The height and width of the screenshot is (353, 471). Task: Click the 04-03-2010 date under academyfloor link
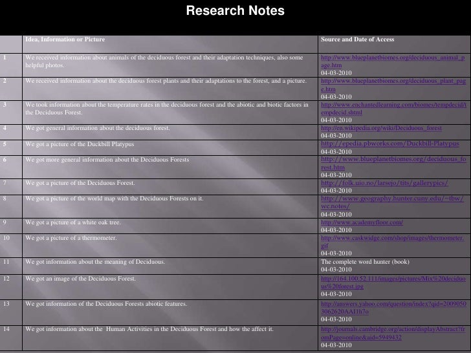click(x=336, y=230)
